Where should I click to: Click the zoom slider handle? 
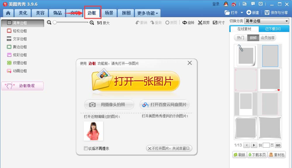tap(55, 22)
